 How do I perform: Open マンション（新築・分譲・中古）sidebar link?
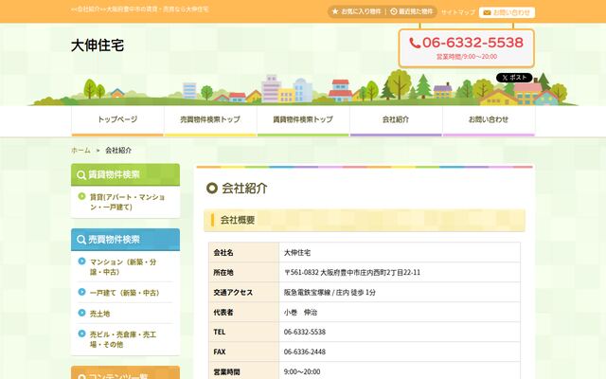123,267
